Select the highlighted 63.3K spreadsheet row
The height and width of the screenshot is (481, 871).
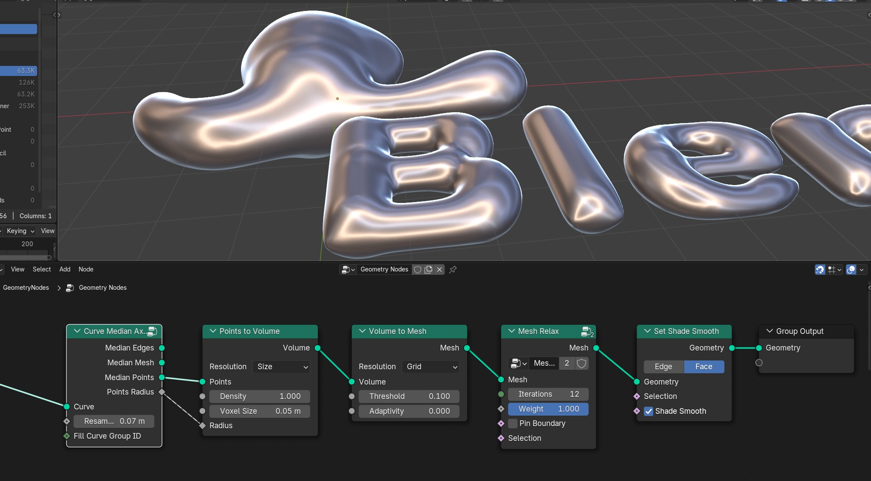click(x=18, y=71)
